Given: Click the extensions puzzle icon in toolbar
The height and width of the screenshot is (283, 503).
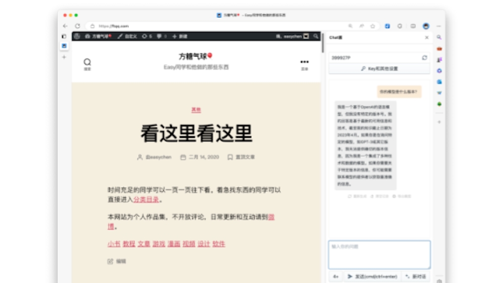Looking at the screenshot, I should coord(400,26).
